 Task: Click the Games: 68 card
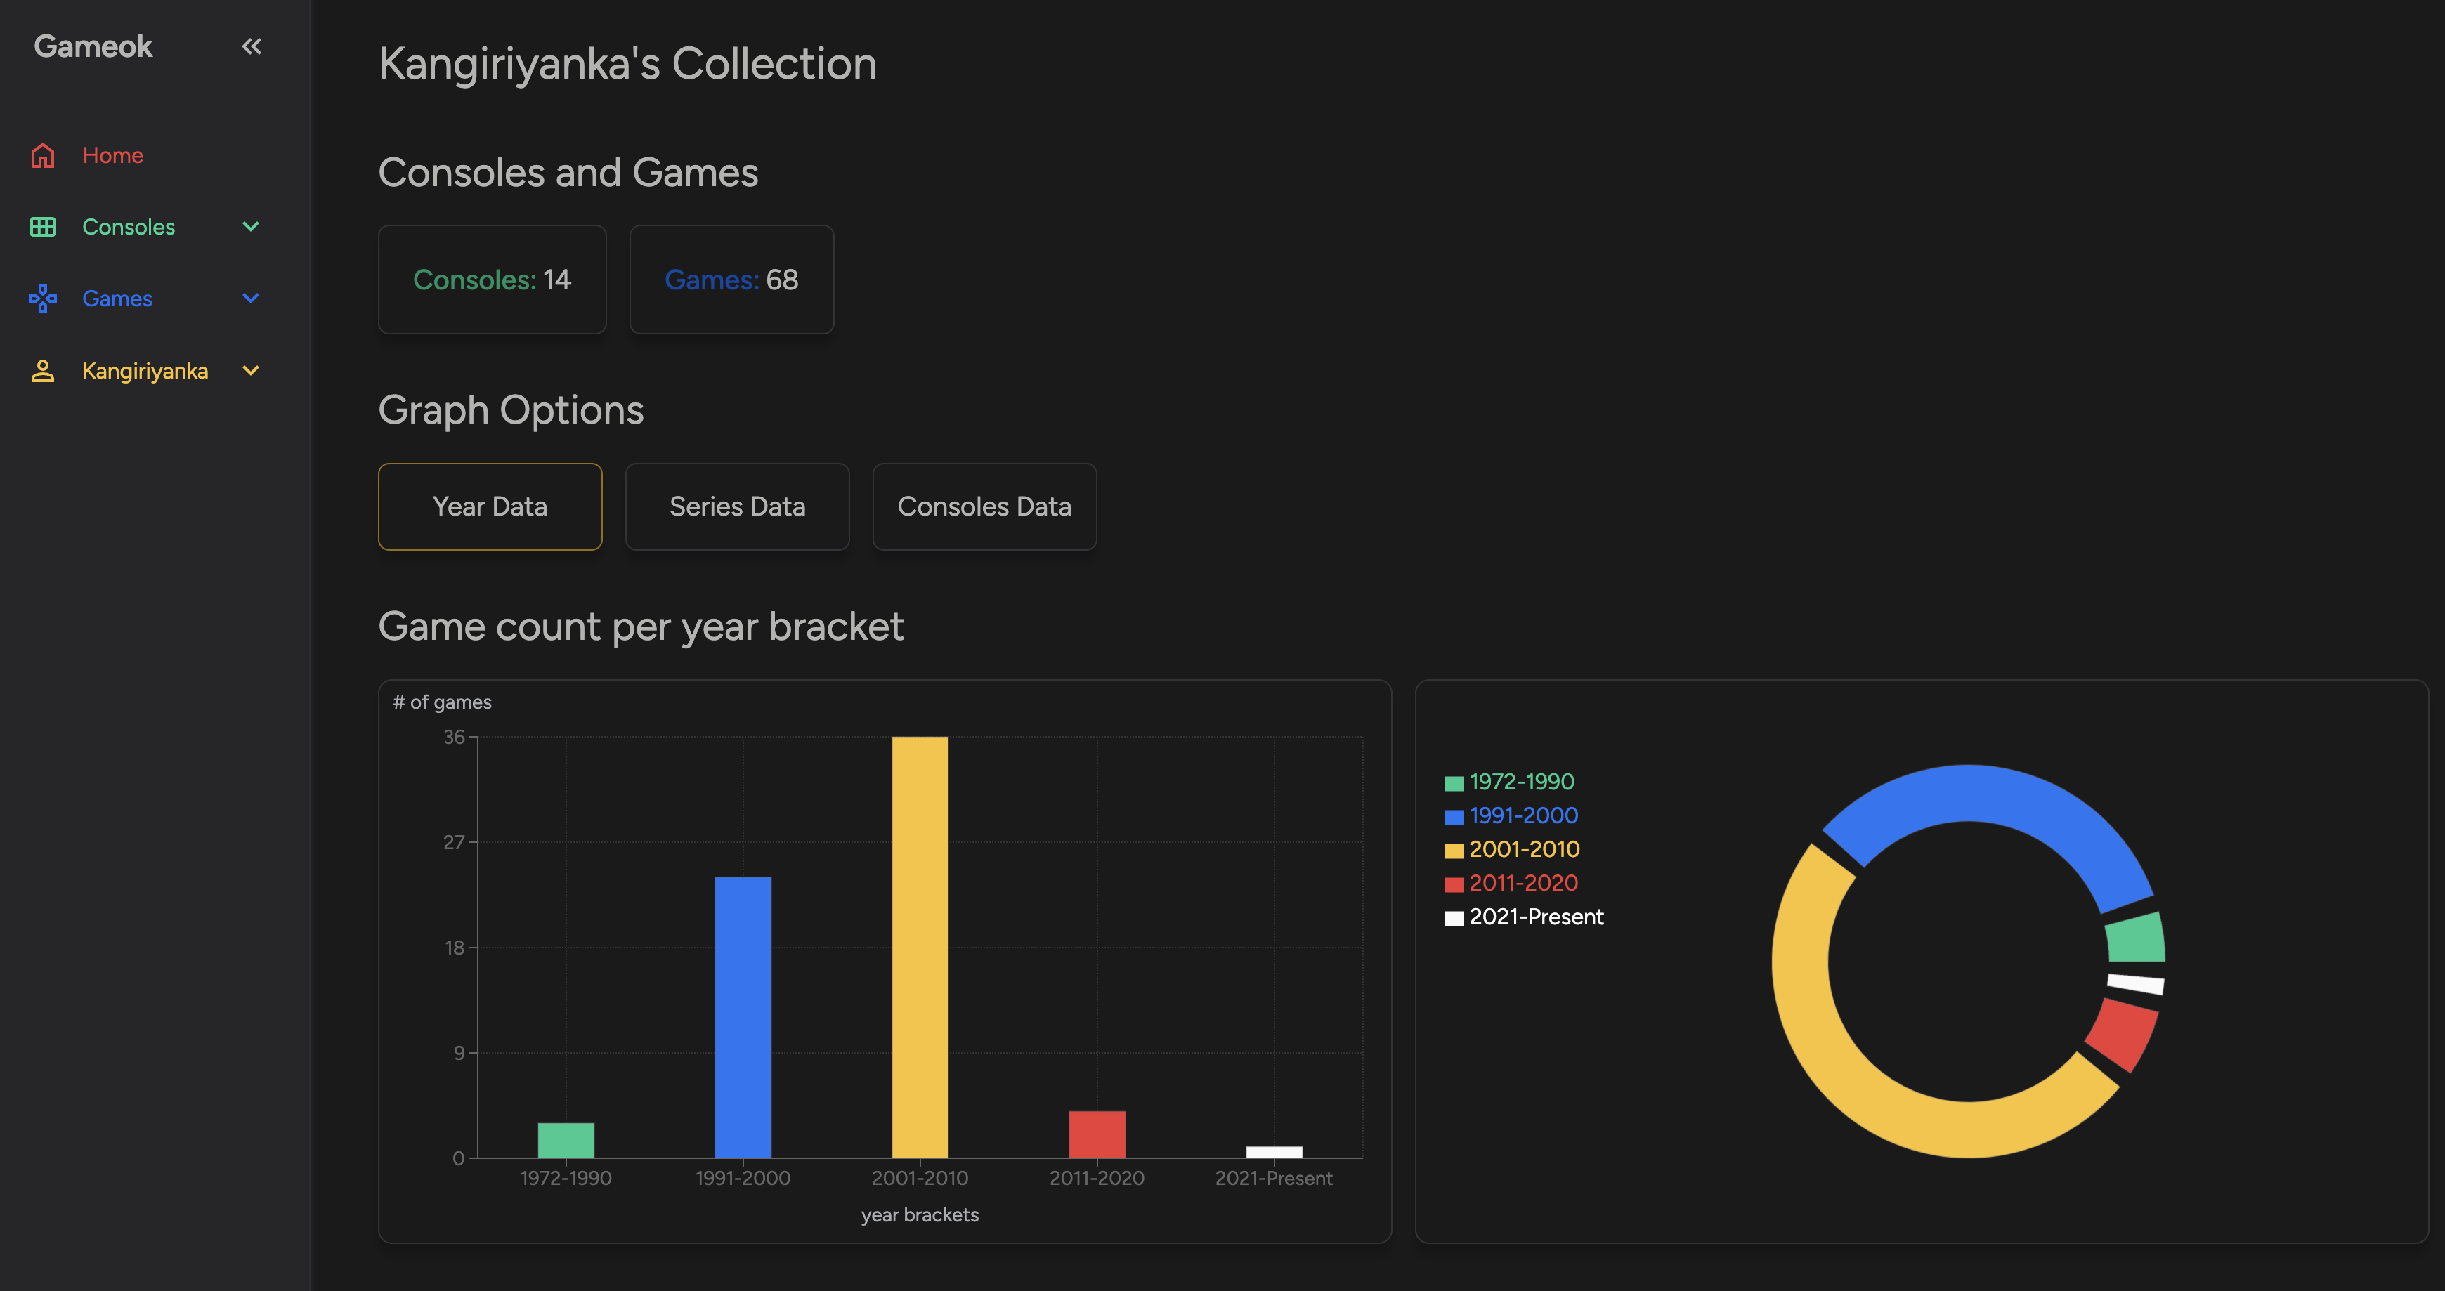coord(732,280)
